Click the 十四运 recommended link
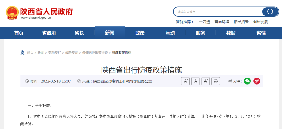 point(204,22)
